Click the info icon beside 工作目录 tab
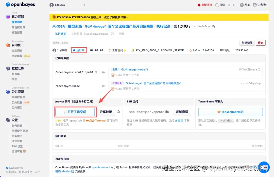Image resolution: width=274 pixels, height=177 pixels. (112, 34)
